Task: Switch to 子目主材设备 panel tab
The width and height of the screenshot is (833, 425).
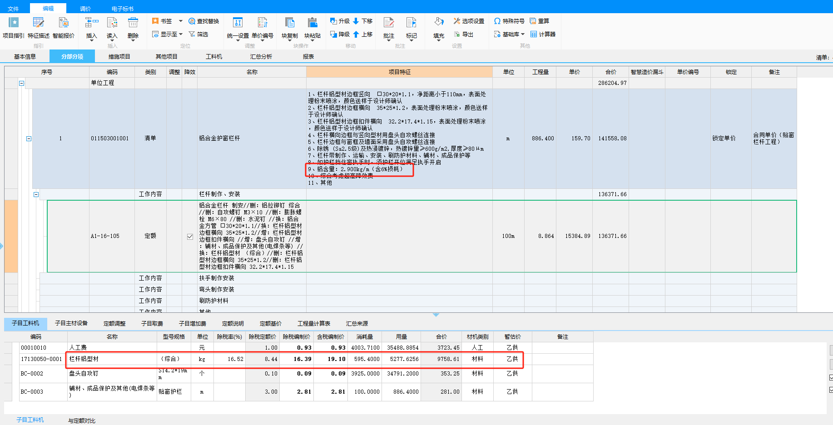Action: point(71,323)
